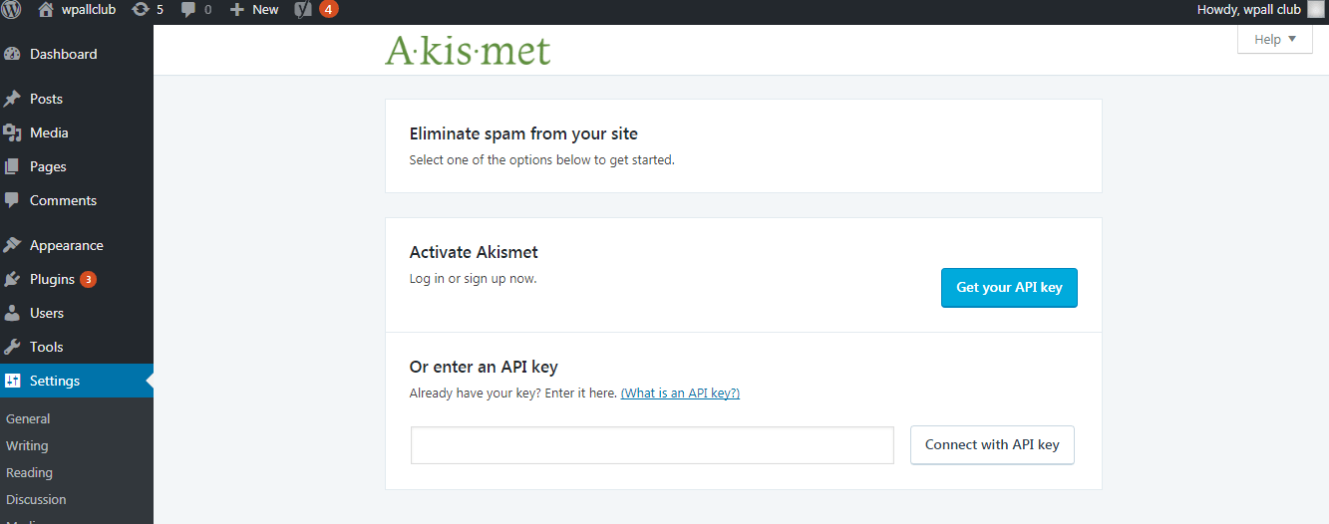
Task: Select the Tools wrench icon
Action: (13, 347)
